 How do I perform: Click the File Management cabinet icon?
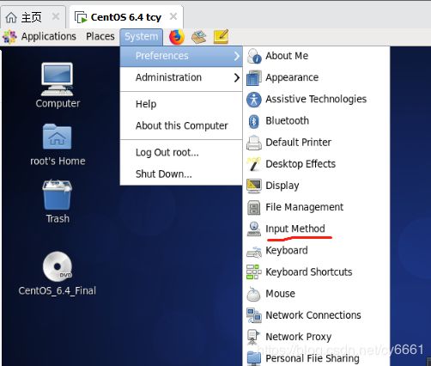(254, 207)
